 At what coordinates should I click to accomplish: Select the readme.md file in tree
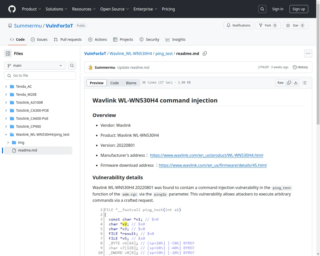tap(38, 150)
